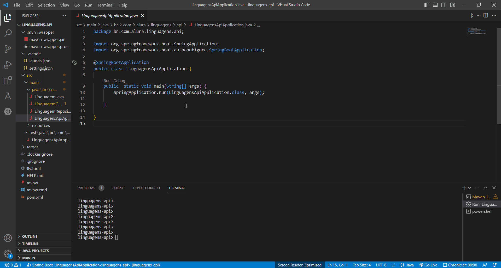The image size is (501, 268).
Task: Create a new terminal with the plus icon
Action: [x=464, y=188]
